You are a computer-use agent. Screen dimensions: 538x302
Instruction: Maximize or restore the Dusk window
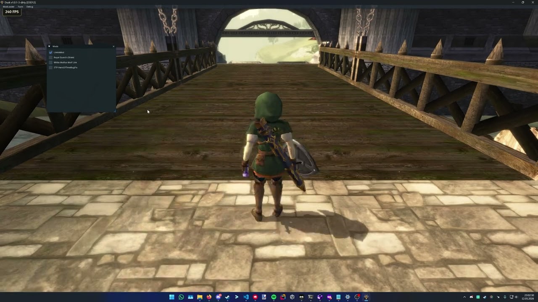point(523,2)
